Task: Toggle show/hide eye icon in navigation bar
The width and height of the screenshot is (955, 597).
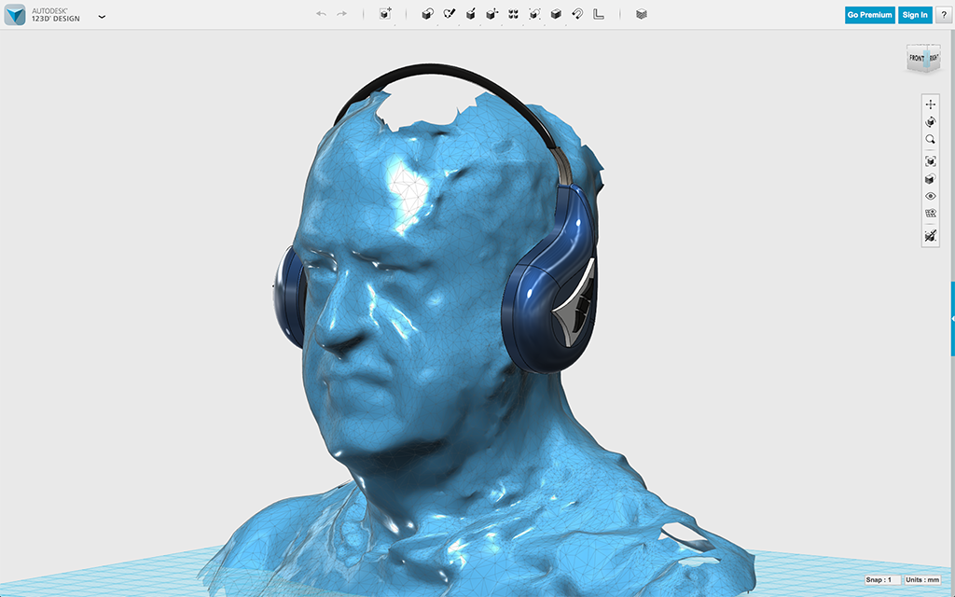Action: [930, 196]
